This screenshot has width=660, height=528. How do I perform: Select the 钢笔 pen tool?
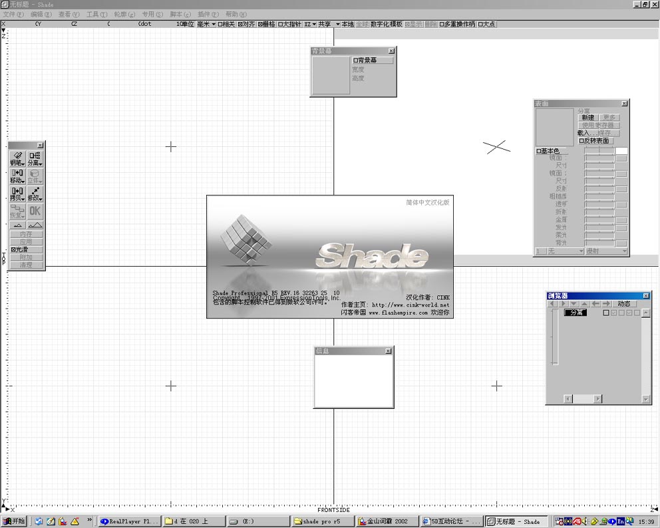point(17,159)
